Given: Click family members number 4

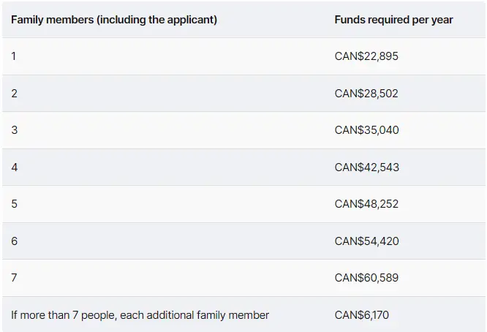Looking at the screenshot, I should click(x=15, y=167).
